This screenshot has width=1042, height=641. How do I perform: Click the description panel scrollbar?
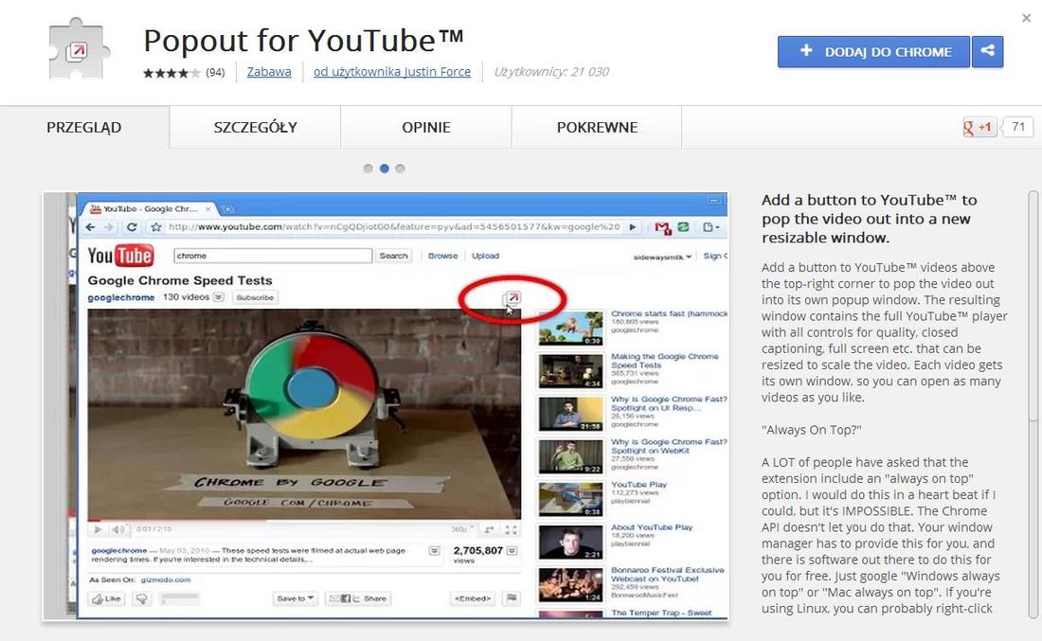tap(1033, 306)
